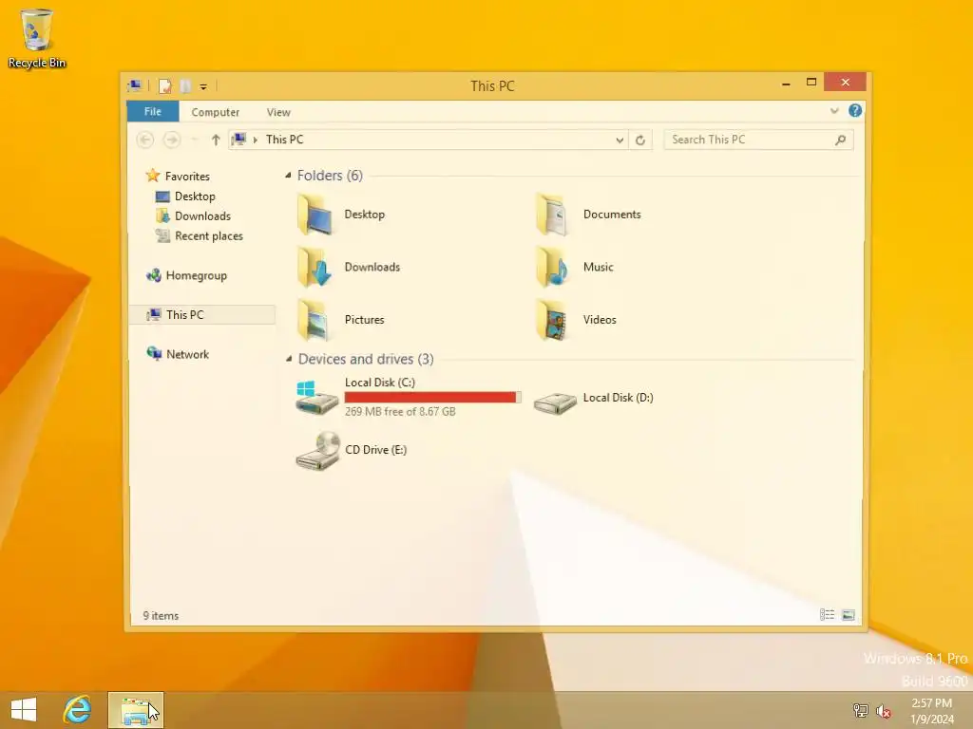
Task: Select the Local Disk (D:) drive icon
Action: (555, 402)
